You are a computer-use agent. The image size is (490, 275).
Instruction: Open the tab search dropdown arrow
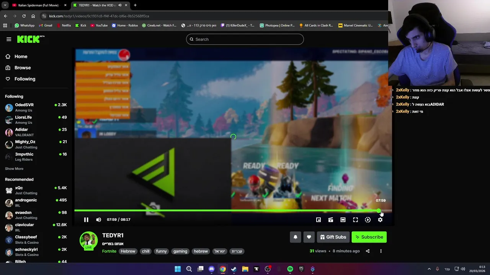pos(5,5)
